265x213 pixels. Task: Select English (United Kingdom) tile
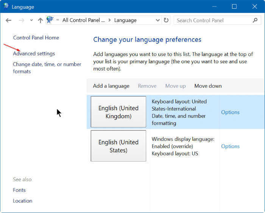tap(118, 112)
